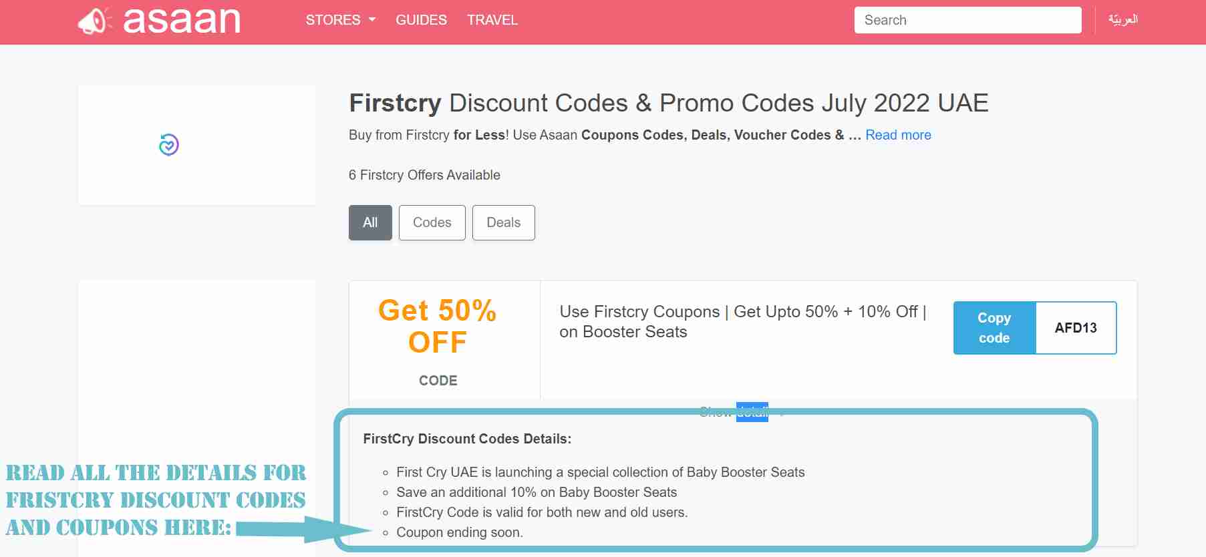The height and width of the screenshot is (557, 1206).
Task: Click inside the Search input field
Action: [x=967, y=19]
